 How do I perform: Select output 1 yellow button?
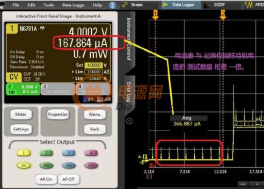pyautogui.click(x=23, y=153)
